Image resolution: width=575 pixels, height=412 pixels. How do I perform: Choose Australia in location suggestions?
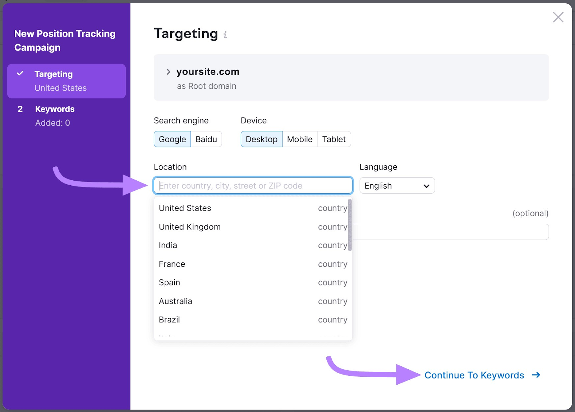(x=175, y=301)
